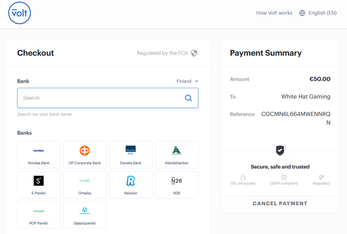Click the Checkout heading
The image size is (347, 234).
tap(35, 53)
